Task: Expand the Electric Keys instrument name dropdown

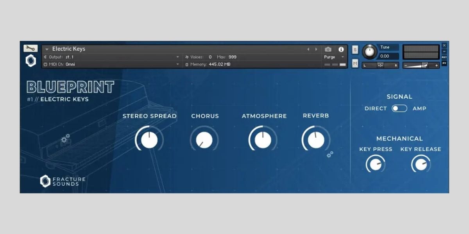Action: pos(47,49)
